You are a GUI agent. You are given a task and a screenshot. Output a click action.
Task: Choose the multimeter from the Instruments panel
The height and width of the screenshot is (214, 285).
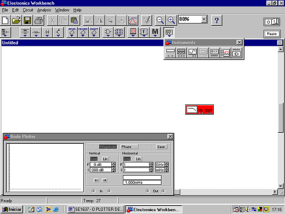170,53
